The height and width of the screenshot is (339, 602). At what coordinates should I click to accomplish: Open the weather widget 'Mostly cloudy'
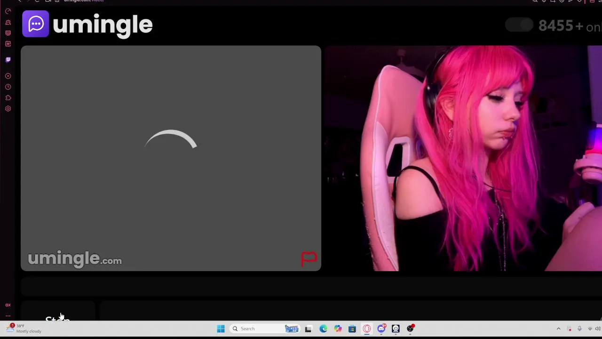[24, 328]
